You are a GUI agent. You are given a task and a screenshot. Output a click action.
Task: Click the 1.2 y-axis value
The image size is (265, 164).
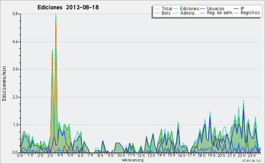tap(15, 125)
